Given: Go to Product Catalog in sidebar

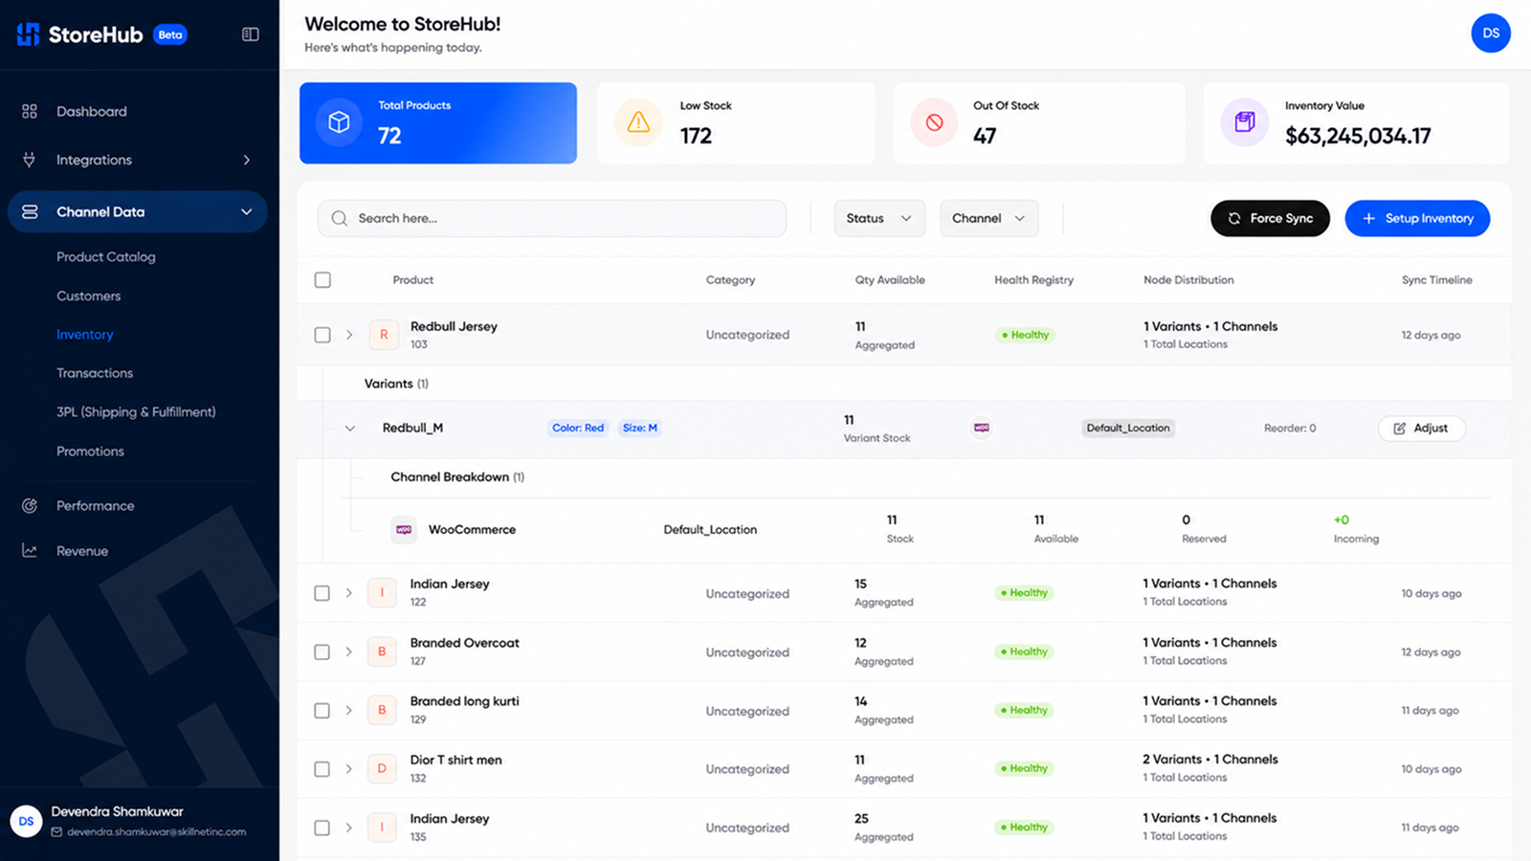Looking at the screenshot, I should (105, 256).
